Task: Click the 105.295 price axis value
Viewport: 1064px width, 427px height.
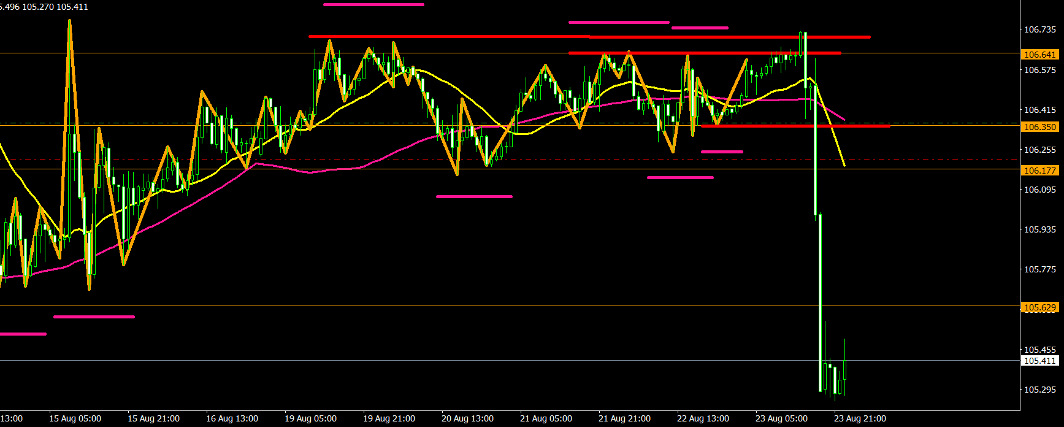Action: (1040, 390)
